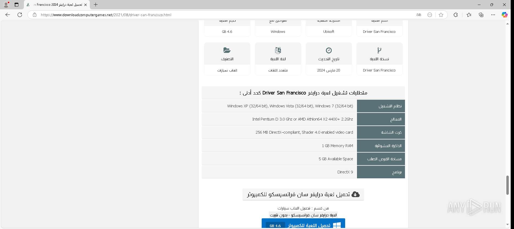This screenshot has height=229, width=514.
Task: Open tab actions menu icon
Action: click(x=16, y=5)
